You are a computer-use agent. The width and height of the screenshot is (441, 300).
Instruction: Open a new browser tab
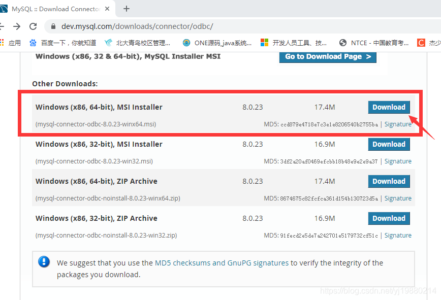[127, 9]
